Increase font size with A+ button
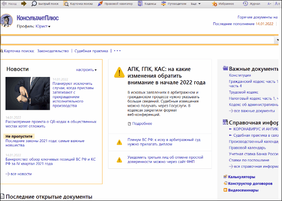The width and height of the screenshot is (282, 201). coord(277,4)
